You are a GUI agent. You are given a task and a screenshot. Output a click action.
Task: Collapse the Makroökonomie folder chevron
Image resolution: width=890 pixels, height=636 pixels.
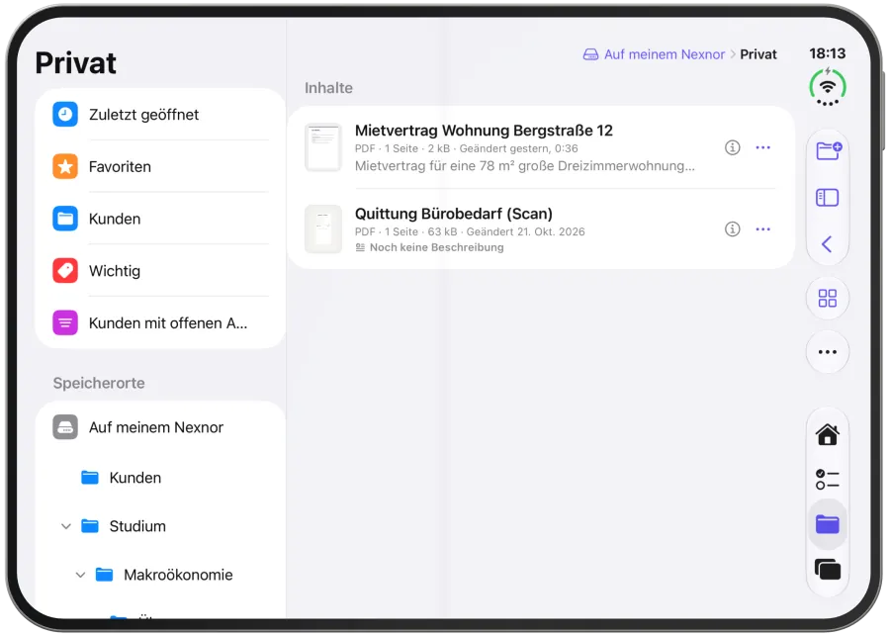pos(81,576)
